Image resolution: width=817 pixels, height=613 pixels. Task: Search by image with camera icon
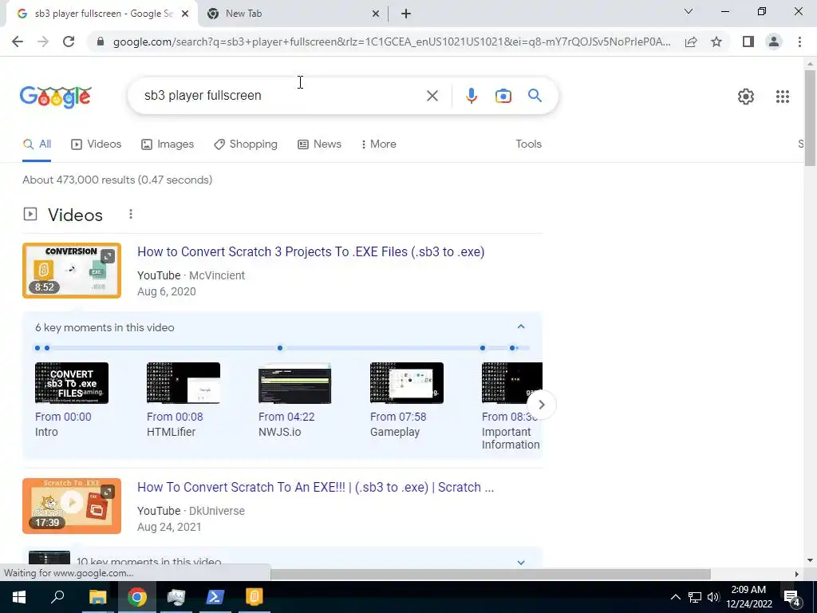coord(503,96)
